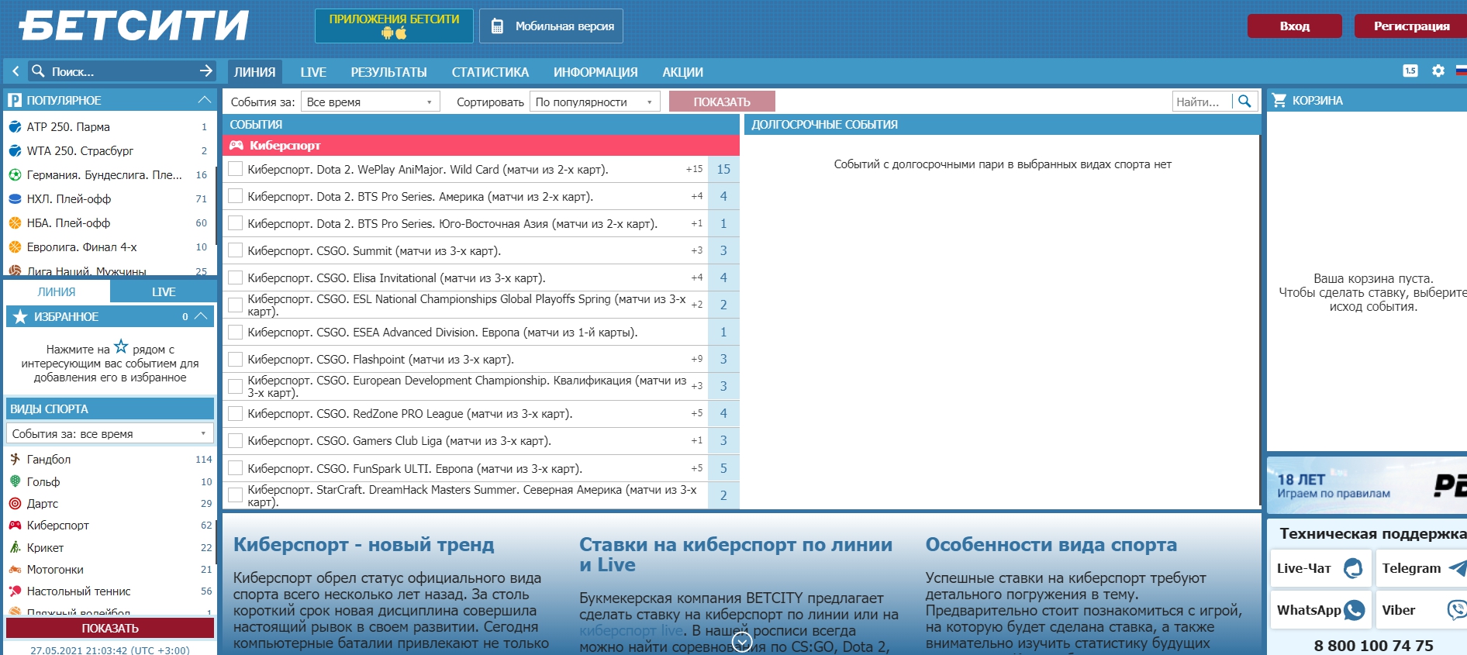Submit search with the right arrow icon
The image size is (1467, 655).
coord(205,71)
